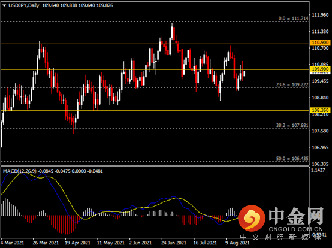The width and height of the screenshot is (332, 248).
Task: Click the 1.1427 MACD scale value
Action: [318, 170]
